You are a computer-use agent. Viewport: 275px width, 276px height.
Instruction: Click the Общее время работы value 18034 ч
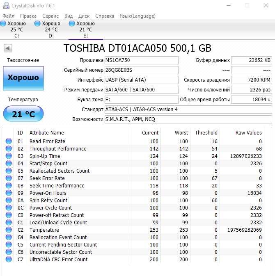click(x=252, y=100)
